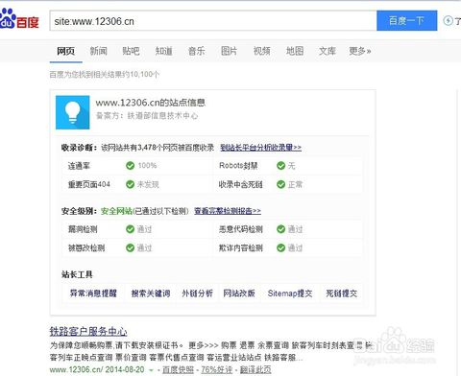Click the www.12306.cn/ 2014-08-20 result URL

point(97,369)
